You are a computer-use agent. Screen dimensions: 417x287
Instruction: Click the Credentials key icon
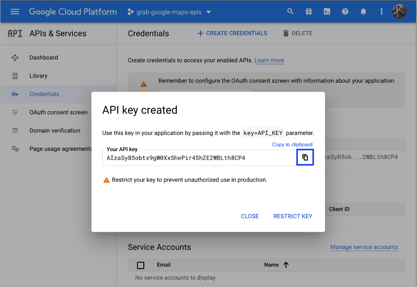tap(15, 94)
